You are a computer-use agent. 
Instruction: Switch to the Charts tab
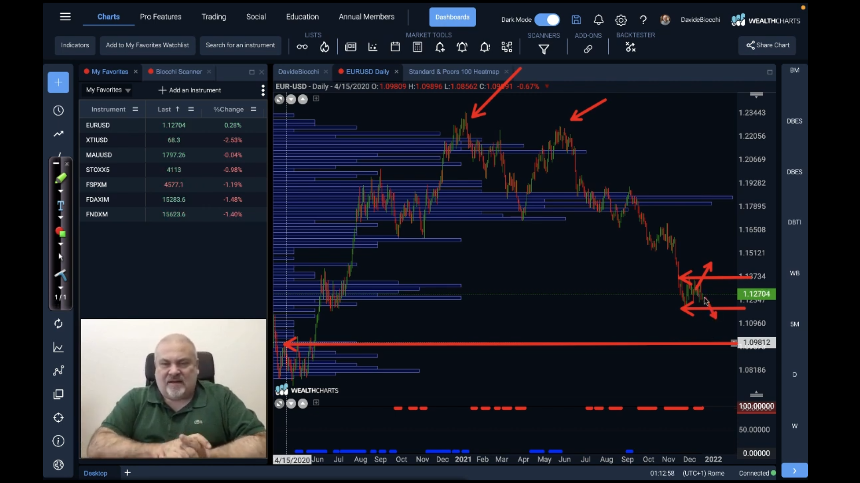point(108,17)
